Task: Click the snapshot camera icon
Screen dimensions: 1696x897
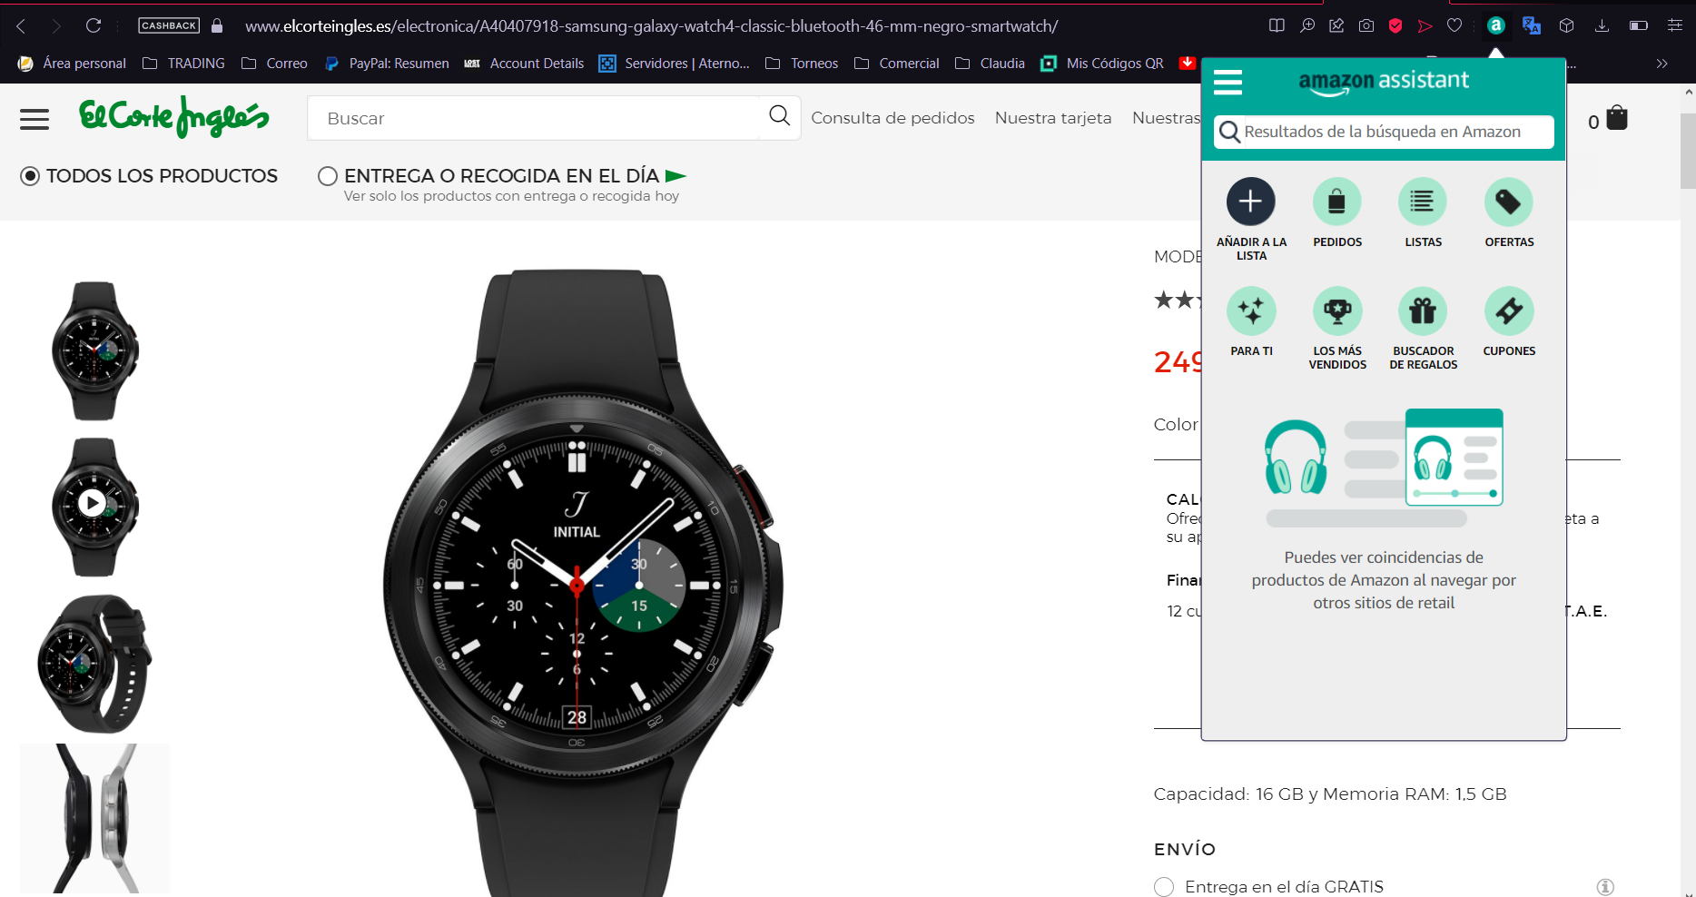Action: [x=1366, y=25]
